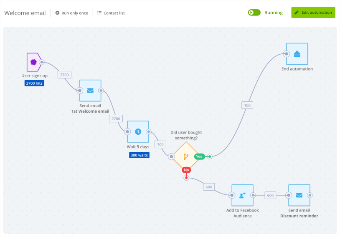
Task: Click the green Yes output connector dot
Action: 210,156
